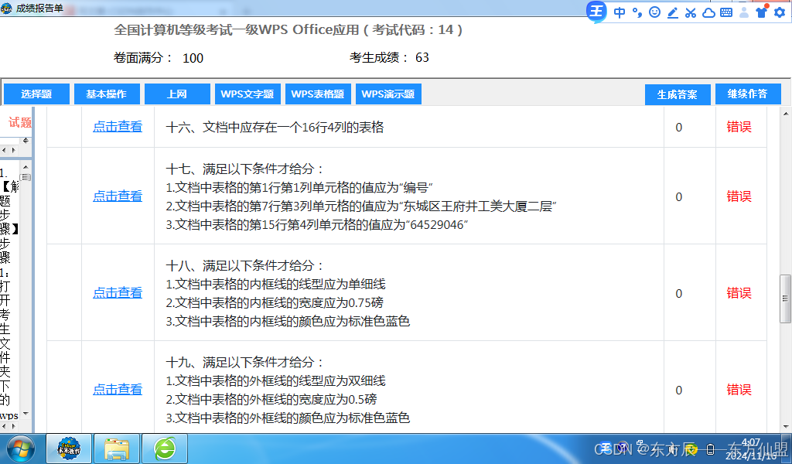The height and width of the screenshot is (464, 792).
Task: Click the IME logo icon with 王 character
Action: pyautogui.click(x=596, y=12)
